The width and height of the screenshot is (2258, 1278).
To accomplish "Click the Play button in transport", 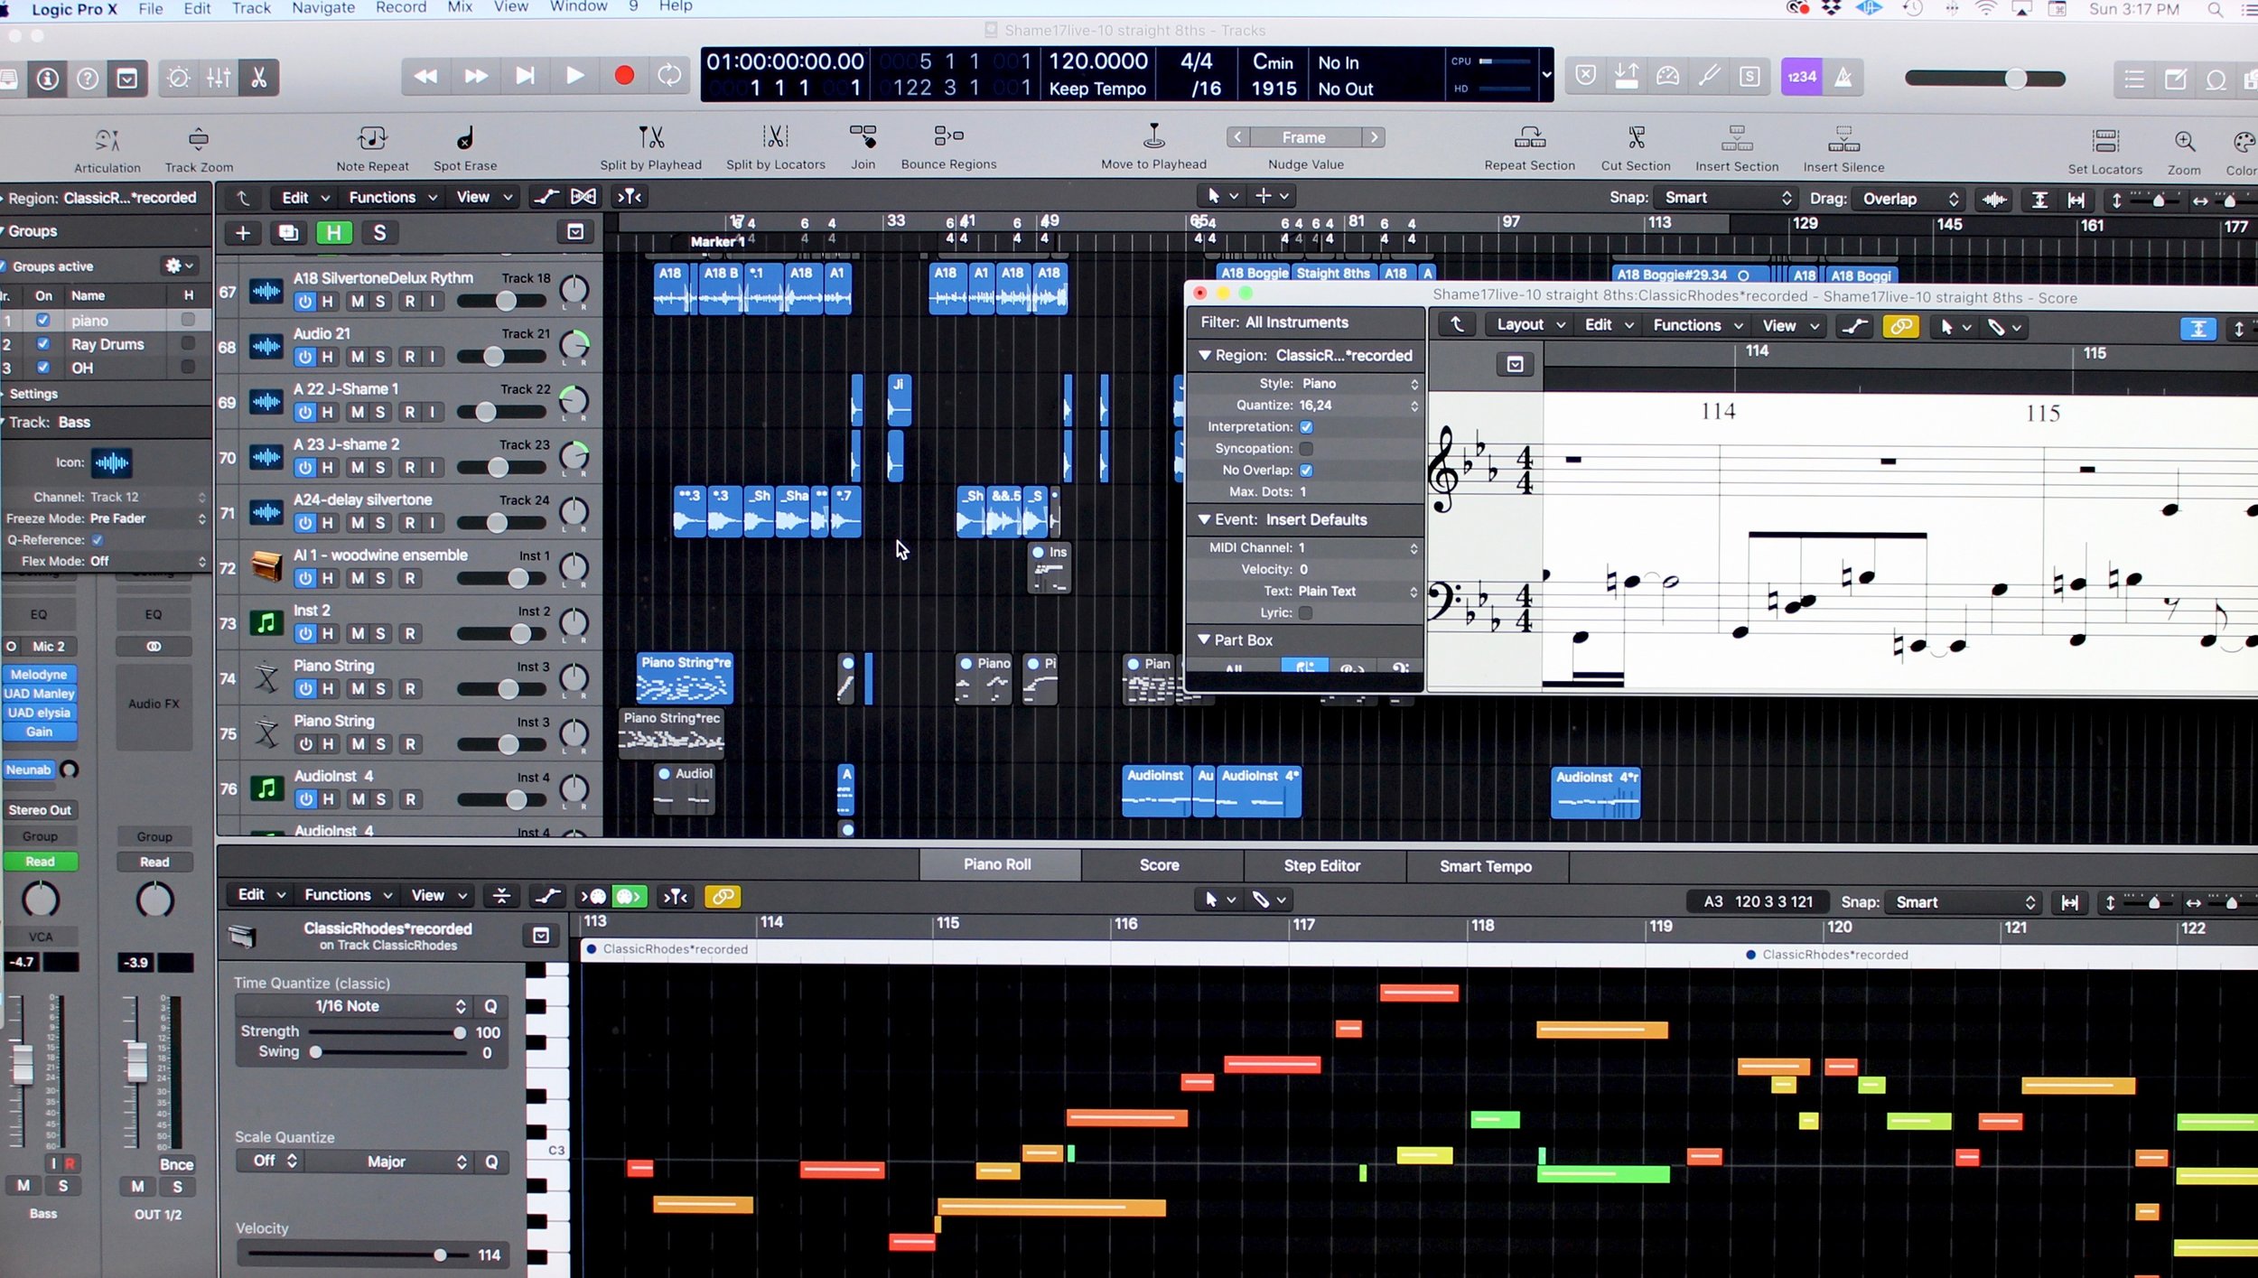I will pyautogui.click(x=574, y=76).
